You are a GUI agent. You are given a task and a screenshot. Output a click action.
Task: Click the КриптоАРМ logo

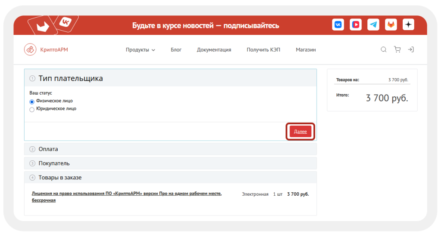click(x=46, y=49)
